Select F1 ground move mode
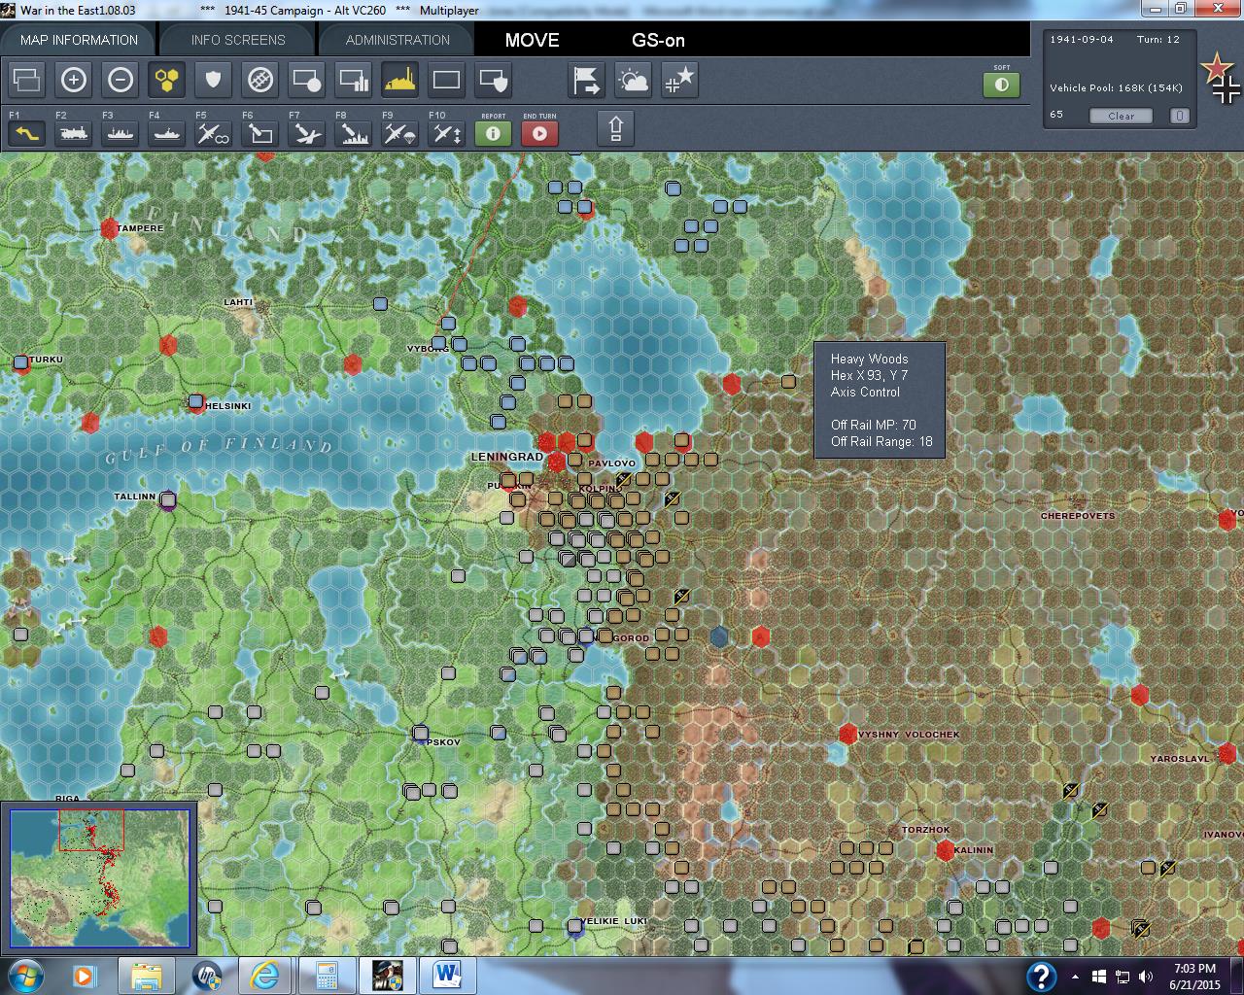Image resolution: width=1244 pixels, height=995 pixels. tap(27, 133)
